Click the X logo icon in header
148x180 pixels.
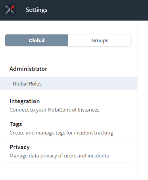(10, 9)
